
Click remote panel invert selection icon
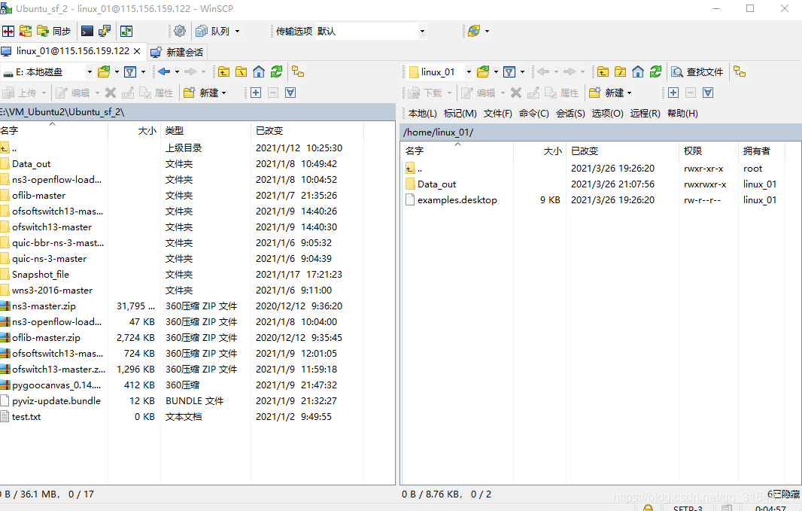pos(707,93)
